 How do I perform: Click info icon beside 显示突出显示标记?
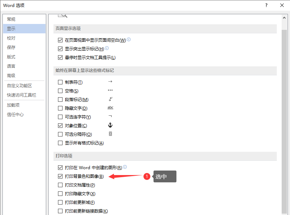click(x=107, y=48)
